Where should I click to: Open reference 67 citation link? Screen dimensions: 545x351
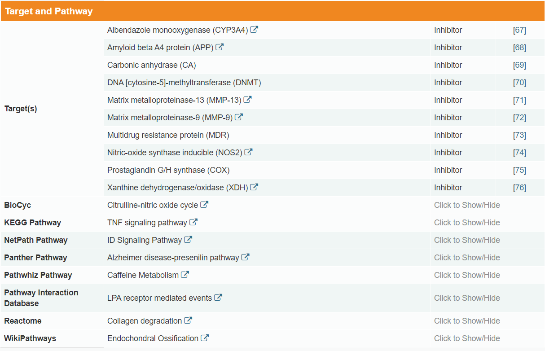click(x=519, y=30)
